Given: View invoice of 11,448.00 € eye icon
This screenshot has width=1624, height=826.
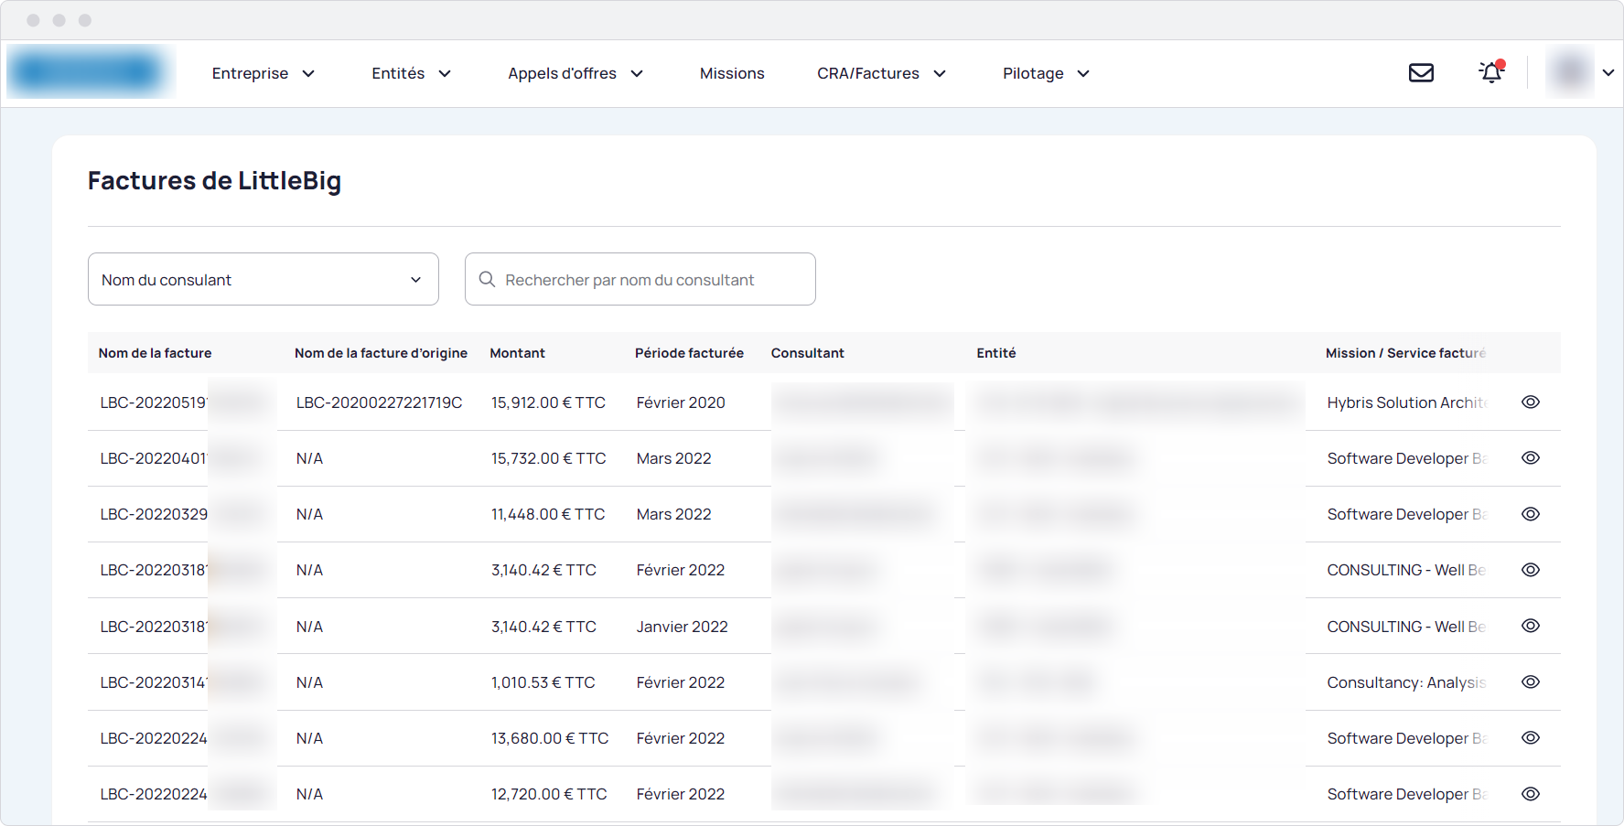Looking at the screenshot, I should coord(1531,514).
